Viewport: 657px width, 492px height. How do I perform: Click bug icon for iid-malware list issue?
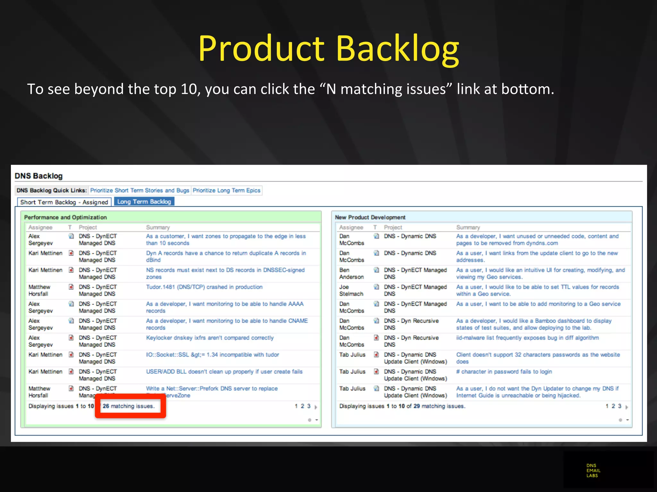click(x=377, y=338)
